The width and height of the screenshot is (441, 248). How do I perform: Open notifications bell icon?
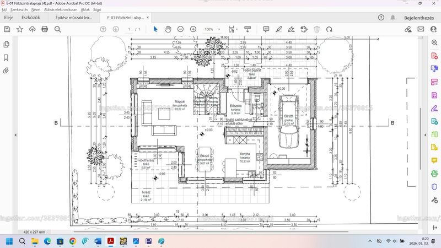(393, 18)
